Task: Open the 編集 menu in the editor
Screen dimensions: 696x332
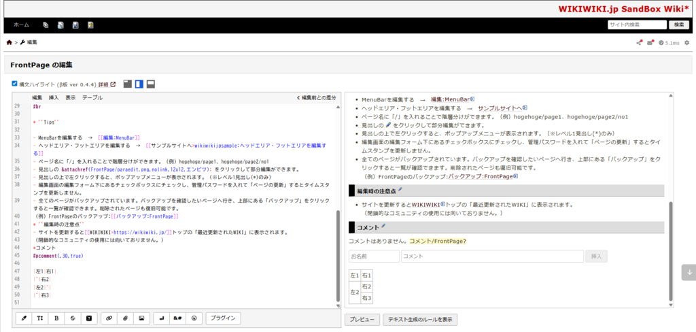Action: coord(37,98)
